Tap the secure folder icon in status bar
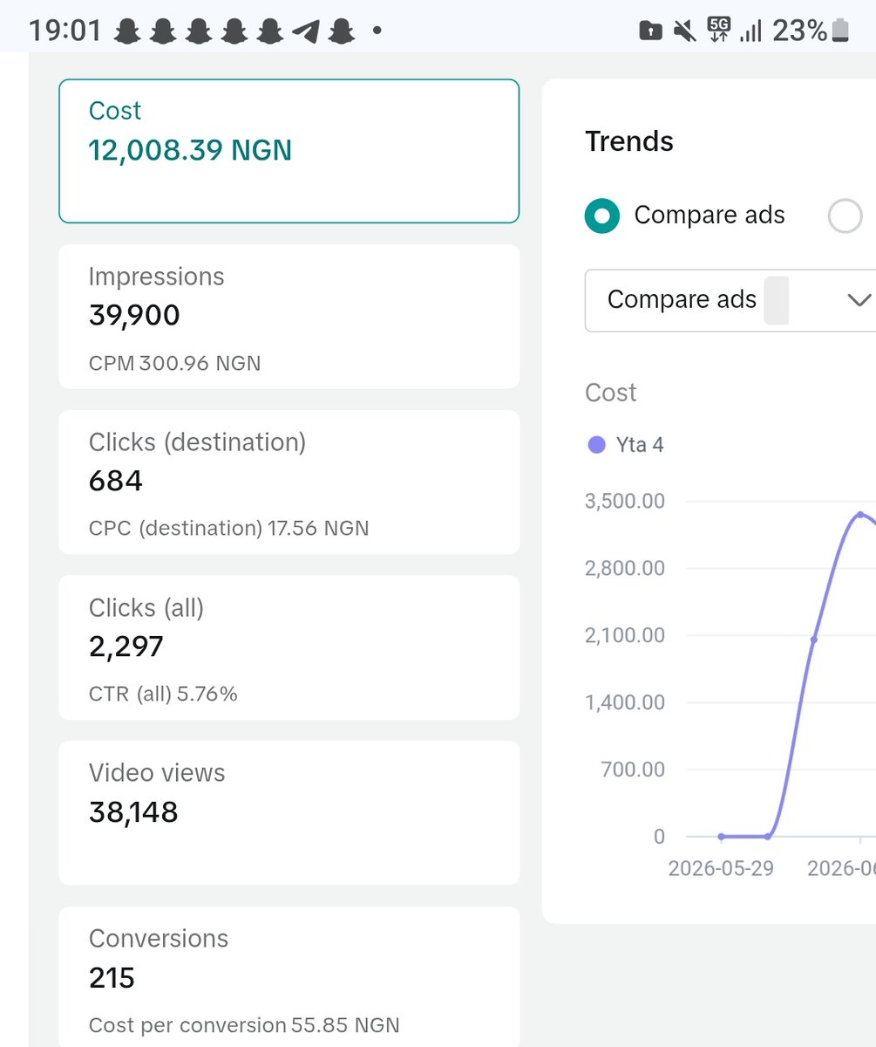 pos(650,32)
